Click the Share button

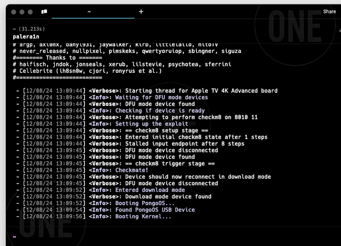(x=329, y=12)
